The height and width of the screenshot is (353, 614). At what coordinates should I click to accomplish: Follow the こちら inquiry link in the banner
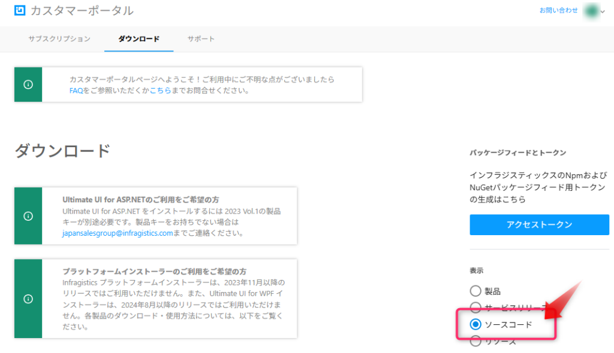[x=161, y=91]
